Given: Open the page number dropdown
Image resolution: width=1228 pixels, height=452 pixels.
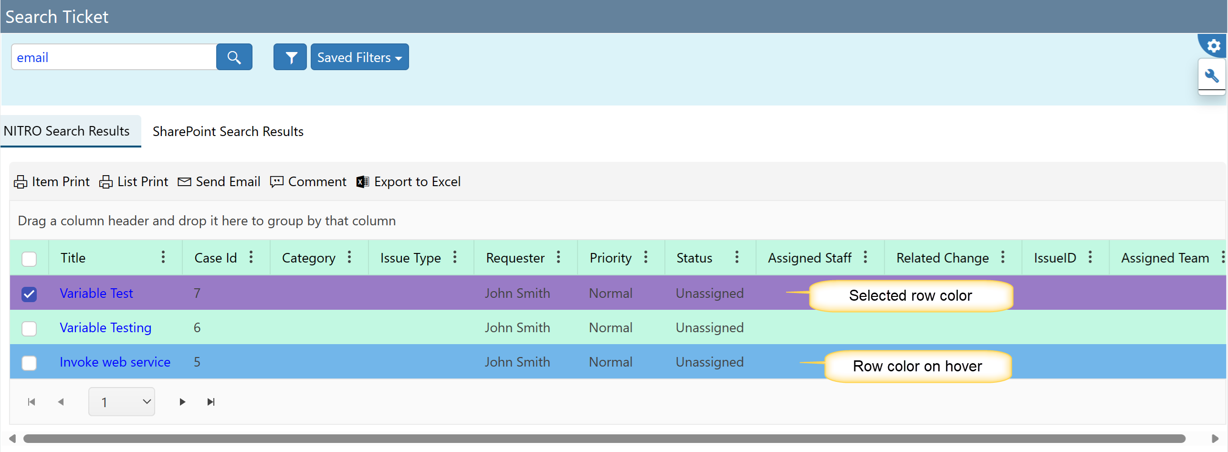Looking at the screenshot, I should coord(122,402).
